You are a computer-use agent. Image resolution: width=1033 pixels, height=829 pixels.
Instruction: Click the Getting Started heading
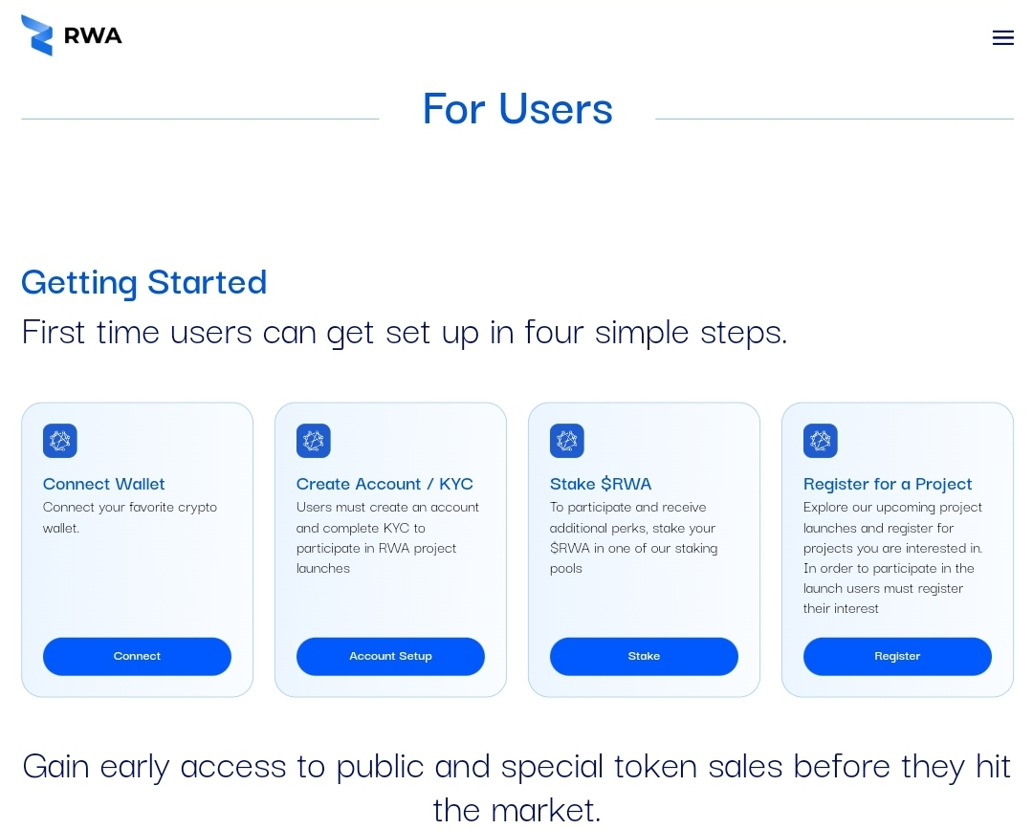pos(144,282)
